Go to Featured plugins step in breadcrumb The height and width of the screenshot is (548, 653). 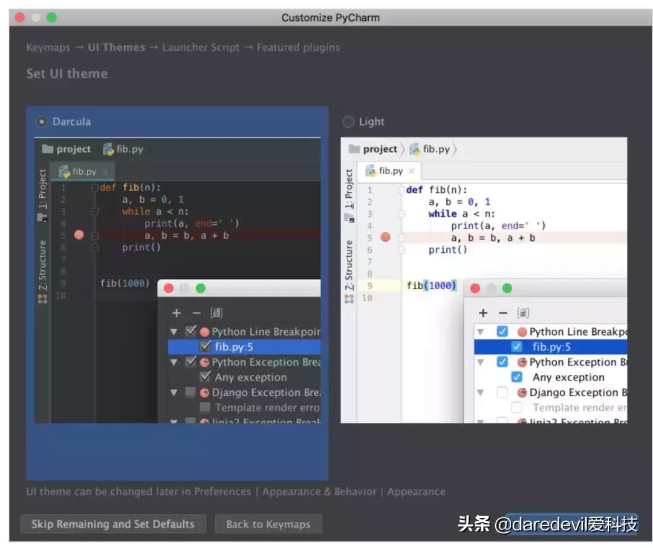[298, 47]
